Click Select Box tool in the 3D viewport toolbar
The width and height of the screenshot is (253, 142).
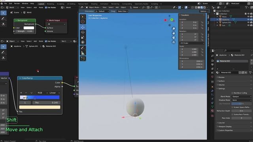83,17
